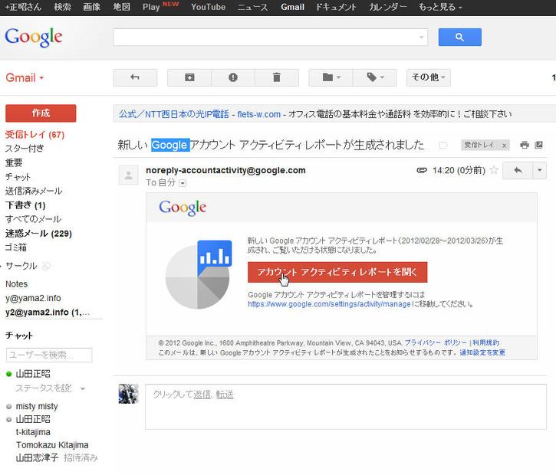Open チャット label in sidebar
Viewport: 556px width, 475px height.
click(18, 177)
